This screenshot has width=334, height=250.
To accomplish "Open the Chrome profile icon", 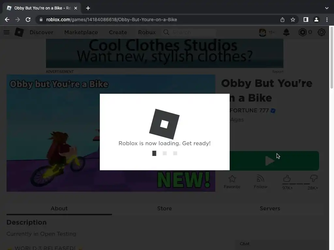I will pos(316,20).
